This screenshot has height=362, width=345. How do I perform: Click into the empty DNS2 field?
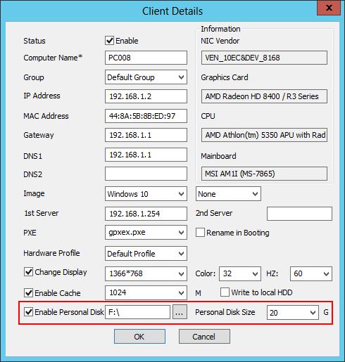click(146, 174)
